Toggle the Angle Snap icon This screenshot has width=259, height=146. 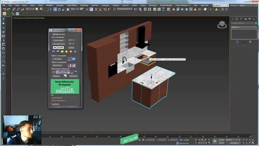[x=101, y=9]
